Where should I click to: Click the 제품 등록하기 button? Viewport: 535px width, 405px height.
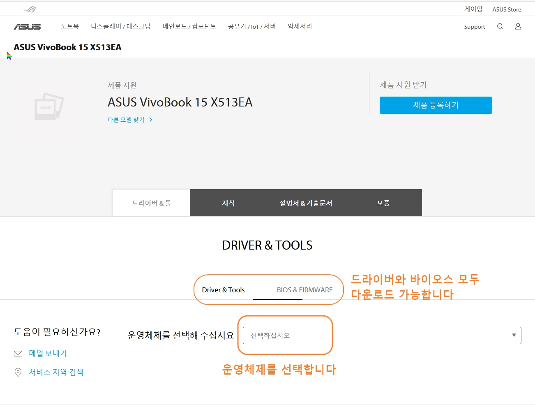(x=436, y=105)
